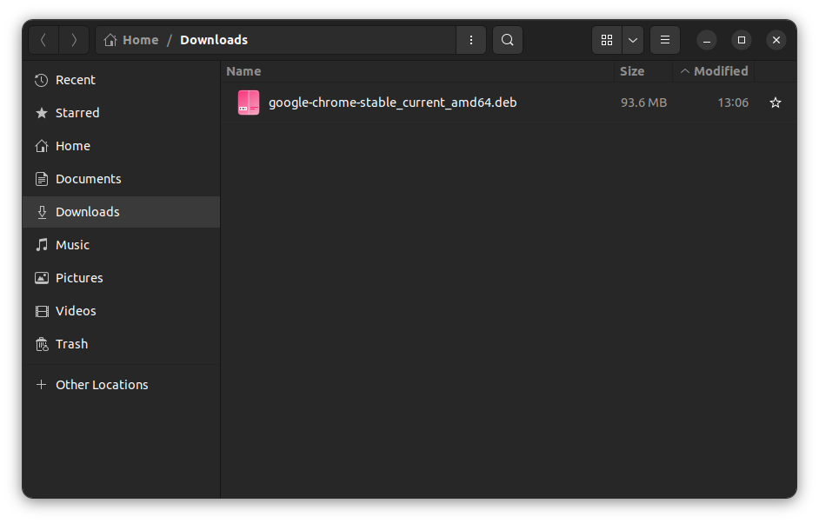Sort by the Size column header
819x523 pixels.
(643, 71)
